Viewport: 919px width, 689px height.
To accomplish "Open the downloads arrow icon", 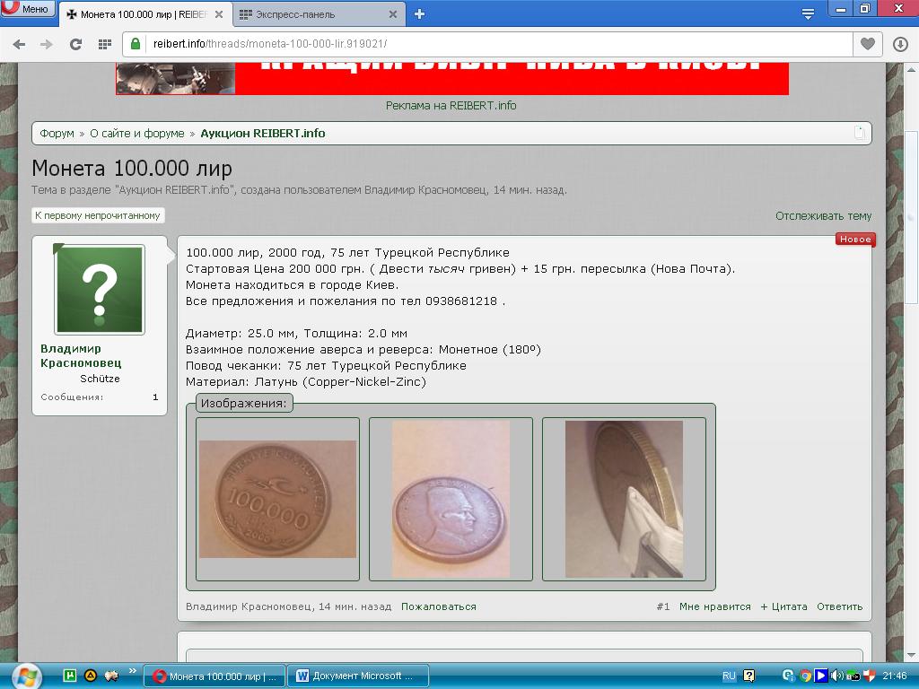I will [x=900, y=44].
